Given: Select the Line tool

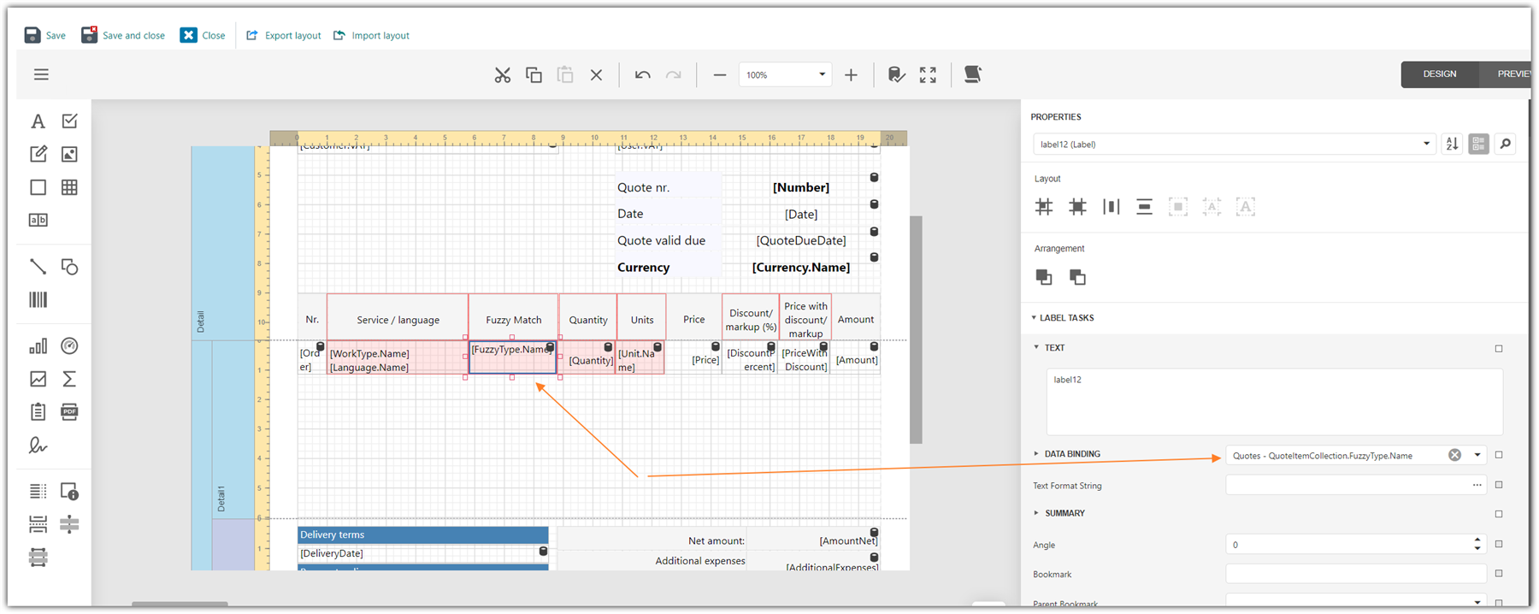Looking at the screenshot, I should [x=38, y=267].
